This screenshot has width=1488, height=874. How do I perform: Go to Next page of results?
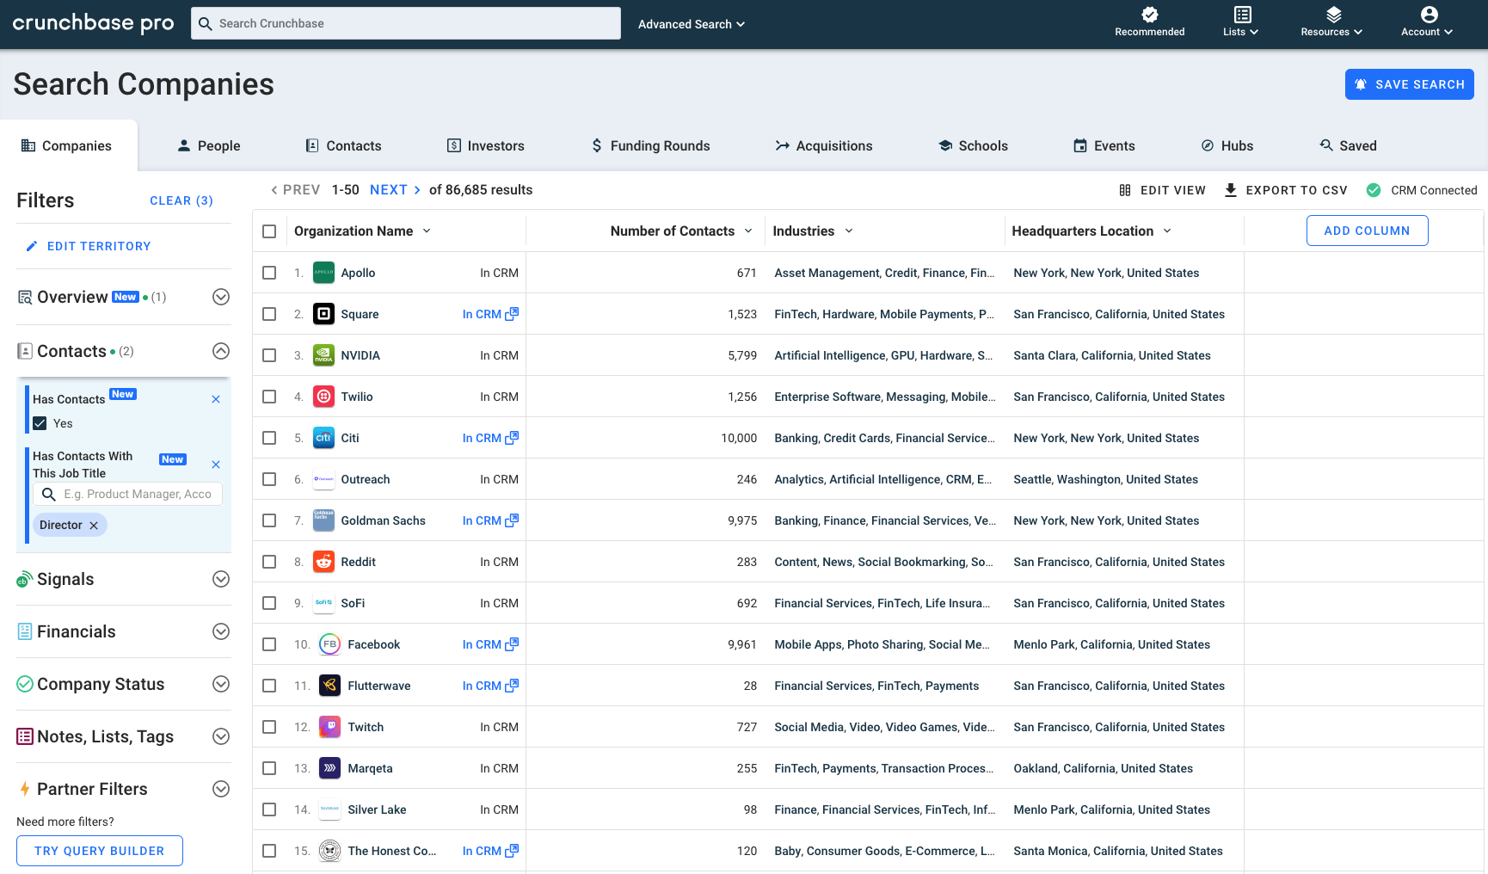tap(396, 190)
